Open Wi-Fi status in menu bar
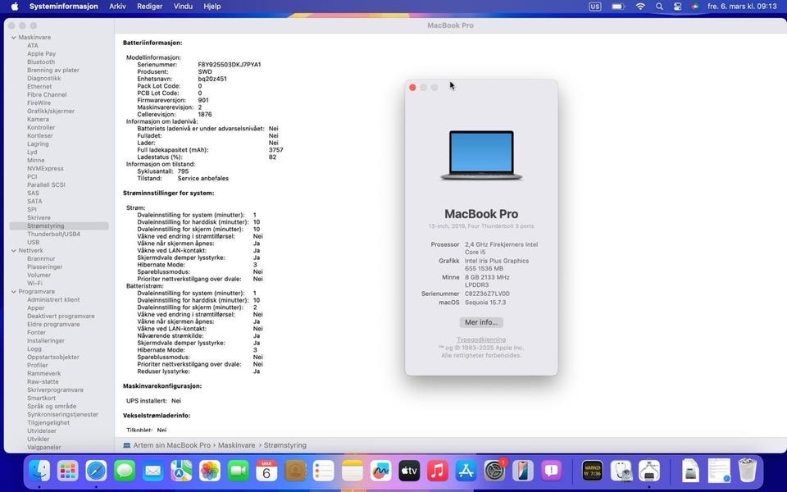 (x=640, y=7)
